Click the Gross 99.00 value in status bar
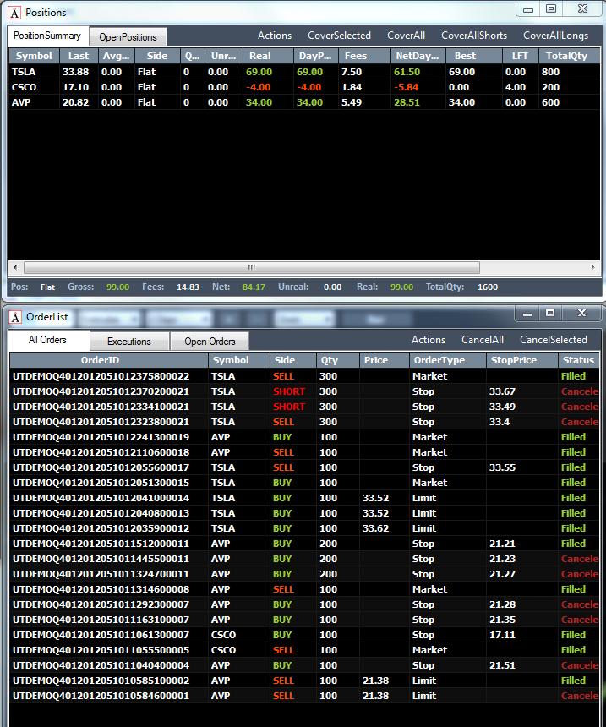Viewport: 606px width, 727px height. pyautogui.click(x=117, y=287)
